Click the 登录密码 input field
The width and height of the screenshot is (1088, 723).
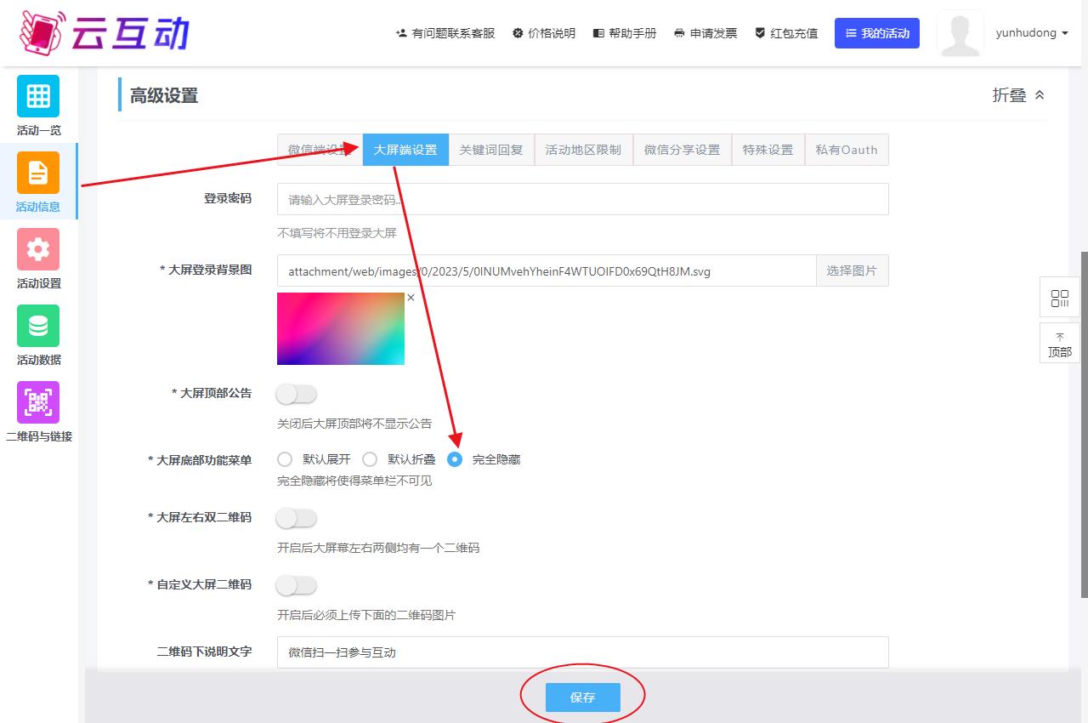click(x=582, y=200)
